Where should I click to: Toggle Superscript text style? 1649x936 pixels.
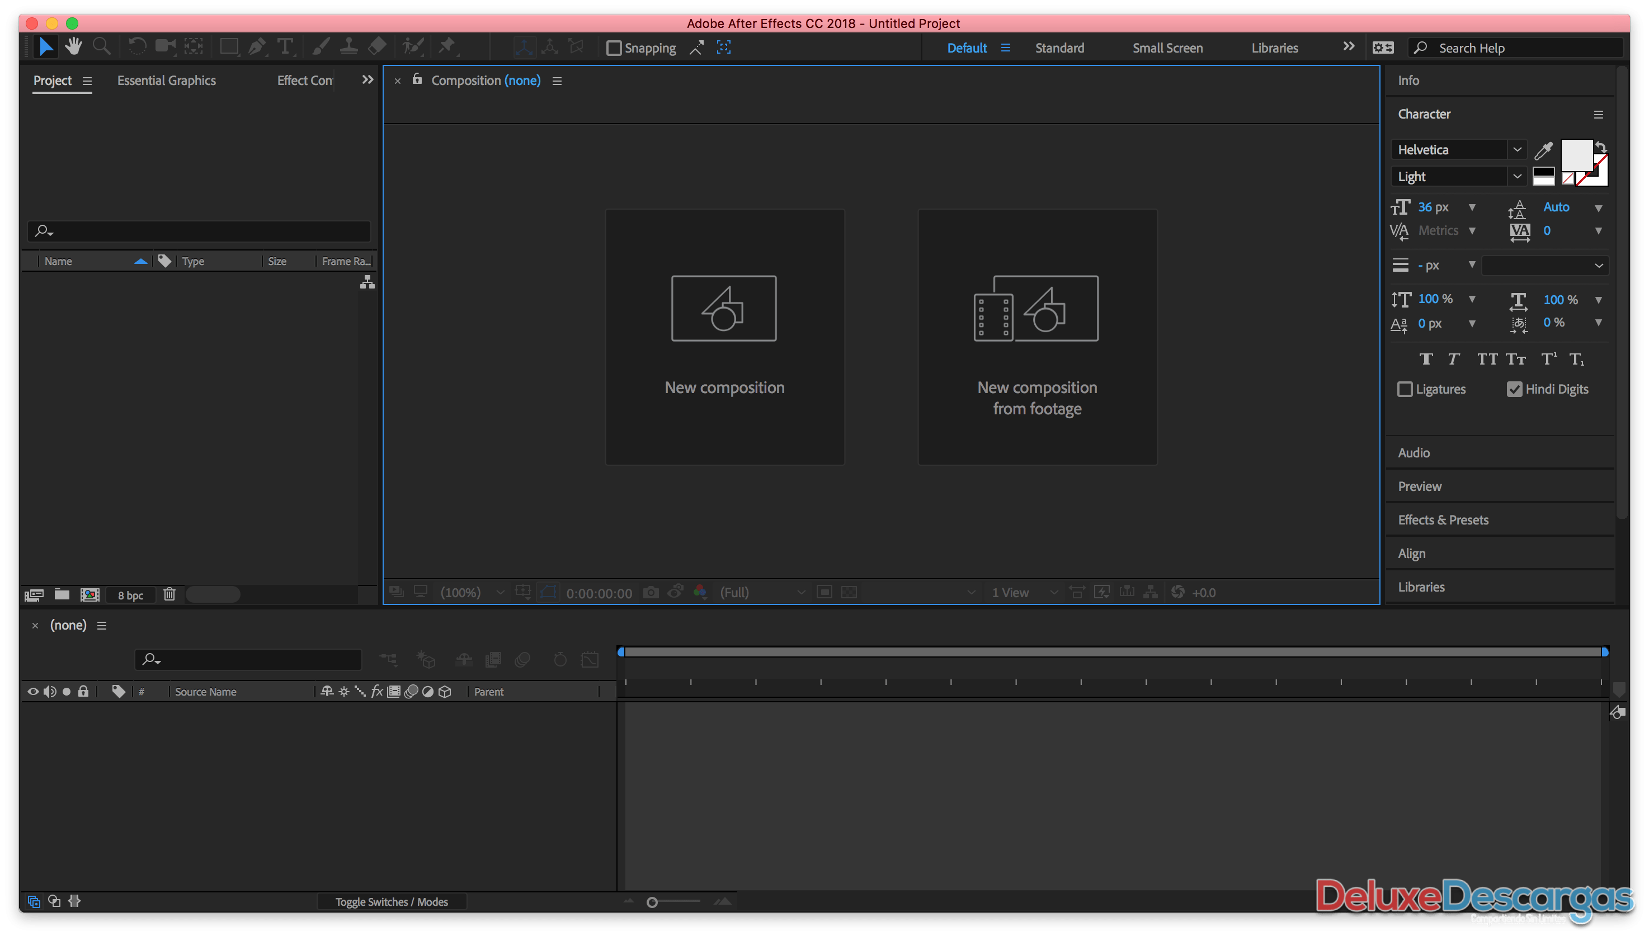tap(1549, 359)
